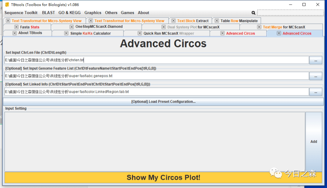Close the Quick Run MCScanX Wrapper tab

140,33
